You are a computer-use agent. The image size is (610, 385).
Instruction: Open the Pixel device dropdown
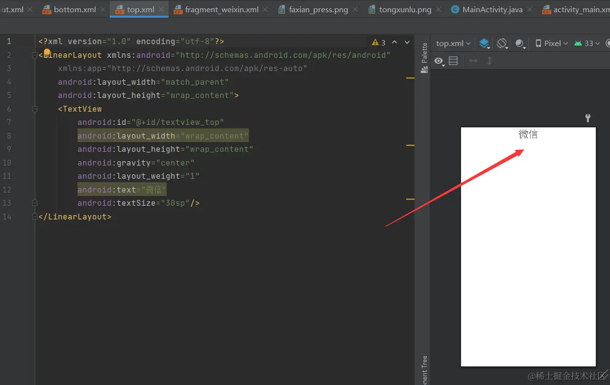pyautogui.click(x=552, y=43)
